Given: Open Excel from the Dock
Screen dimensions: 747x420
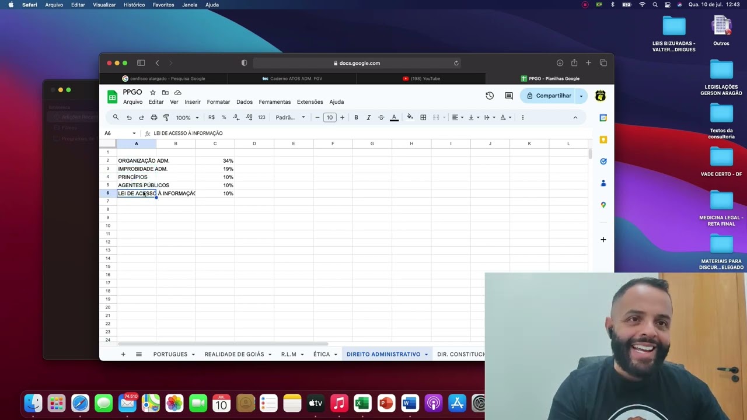Looking at the screenshot, I should pos(362,403).
